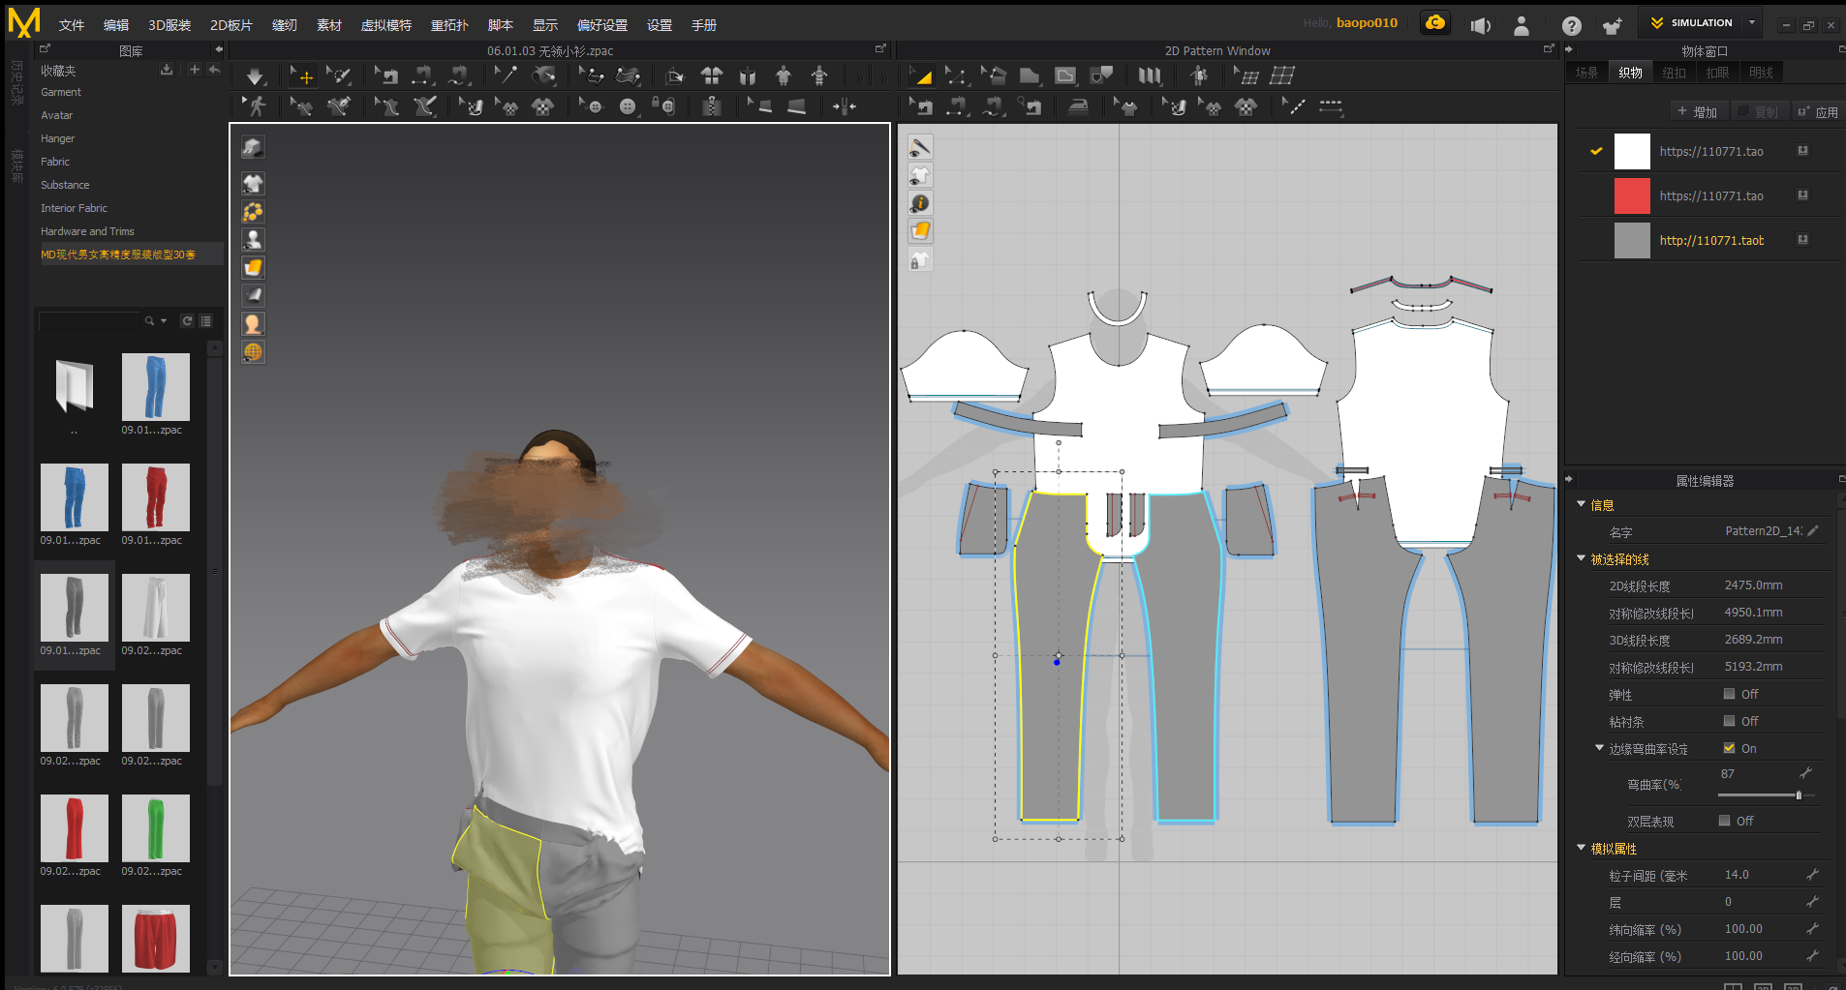Click the 增加 add fabric button

click(x=1698, y=112)
